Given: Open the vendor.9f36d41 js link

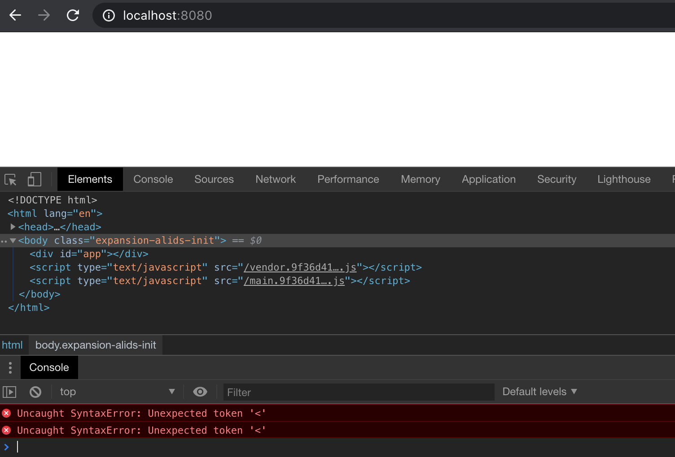Looking at the screenshot, I should pyautogui.click(x=300, y=267).
